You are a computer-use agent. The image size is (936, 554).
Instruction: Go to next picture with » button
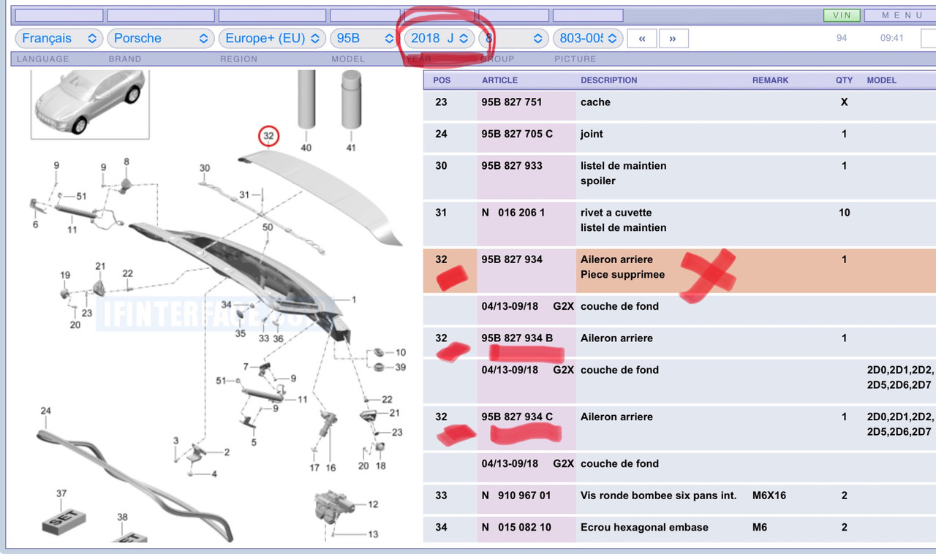pos(673,39)
